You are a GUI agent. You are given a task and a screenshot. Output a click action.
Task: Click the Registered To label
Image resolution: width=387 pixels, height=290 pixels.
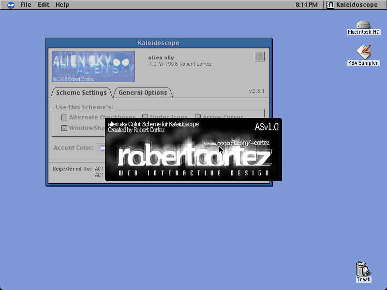(72, 169)
